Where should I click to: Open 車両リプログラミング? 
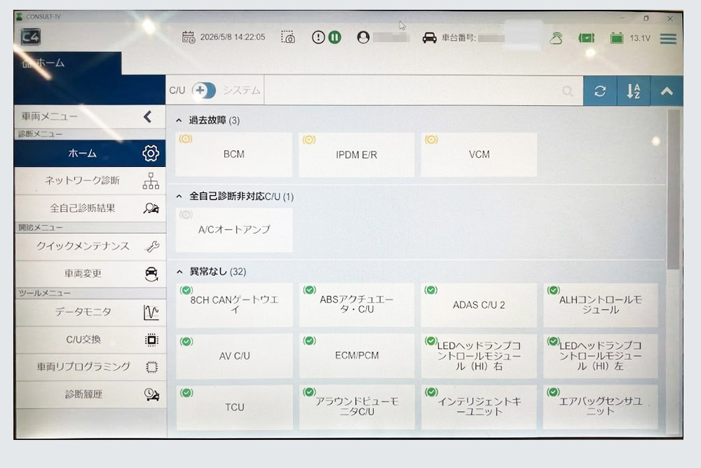click(90, 367)
